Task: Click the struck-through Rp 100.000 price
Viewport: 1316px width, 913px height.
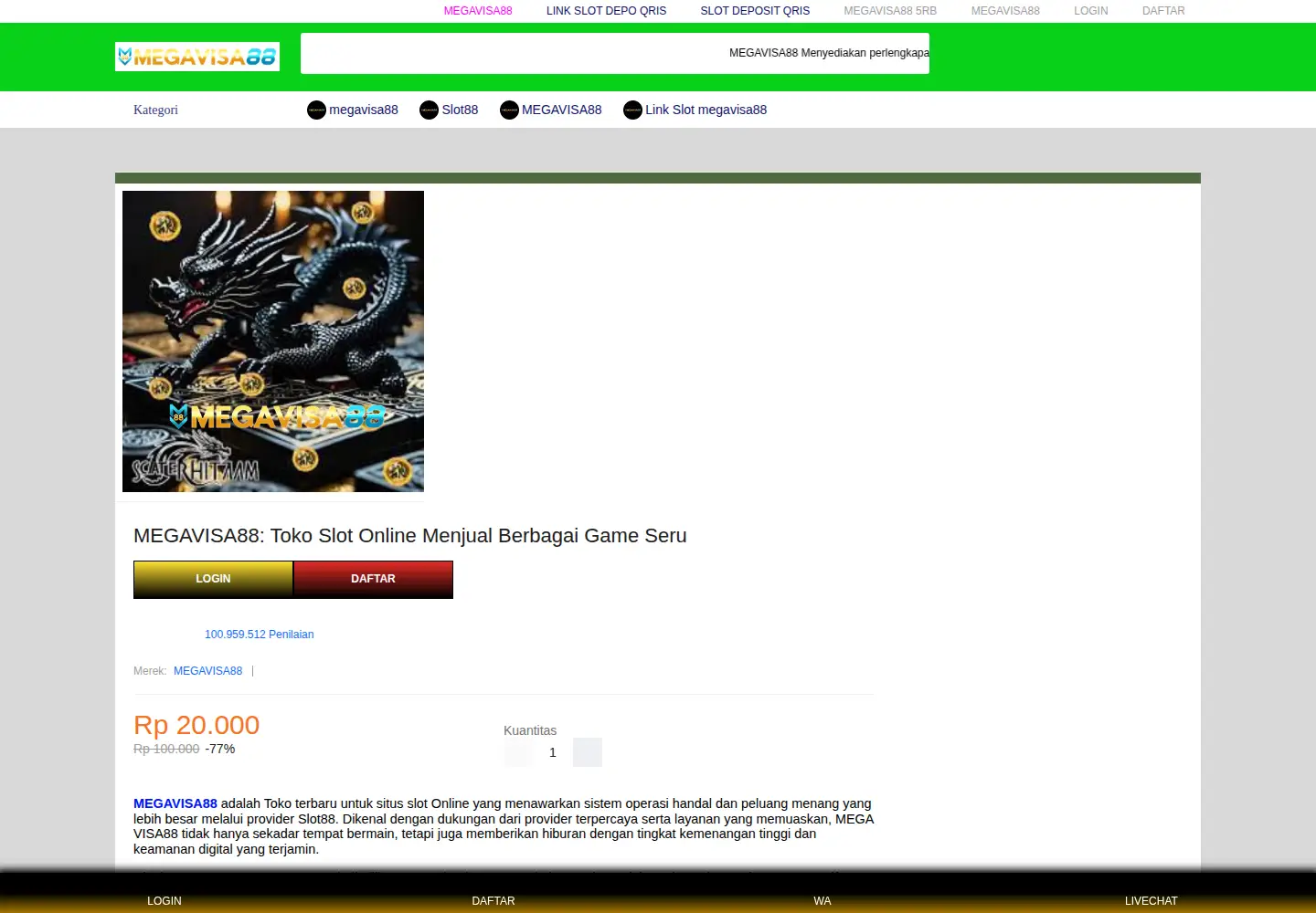Action: coord(166,749)
